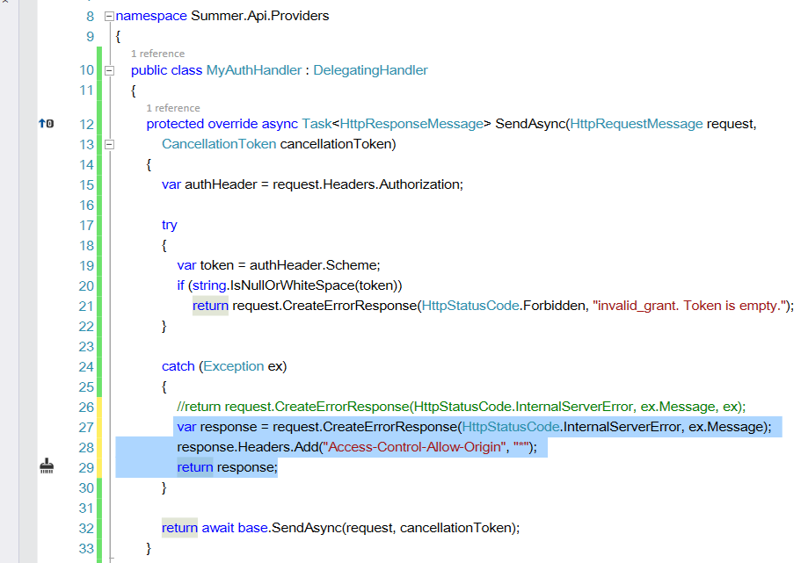The width and height of the screenshot is (808, 563).
Task: Click the "Access-Control-Allow-Origin" string
Action: pyautogui.click(x=415, y=447)
